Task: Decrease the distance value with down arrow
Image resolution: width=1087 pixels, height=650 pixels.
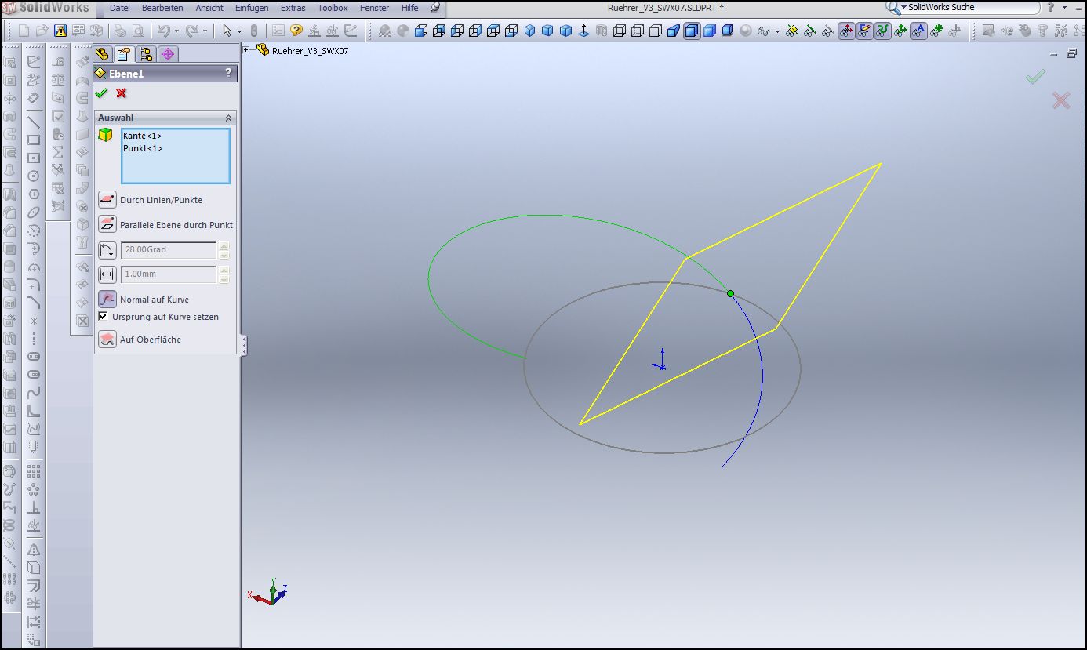Action: [x=224, y=279]
